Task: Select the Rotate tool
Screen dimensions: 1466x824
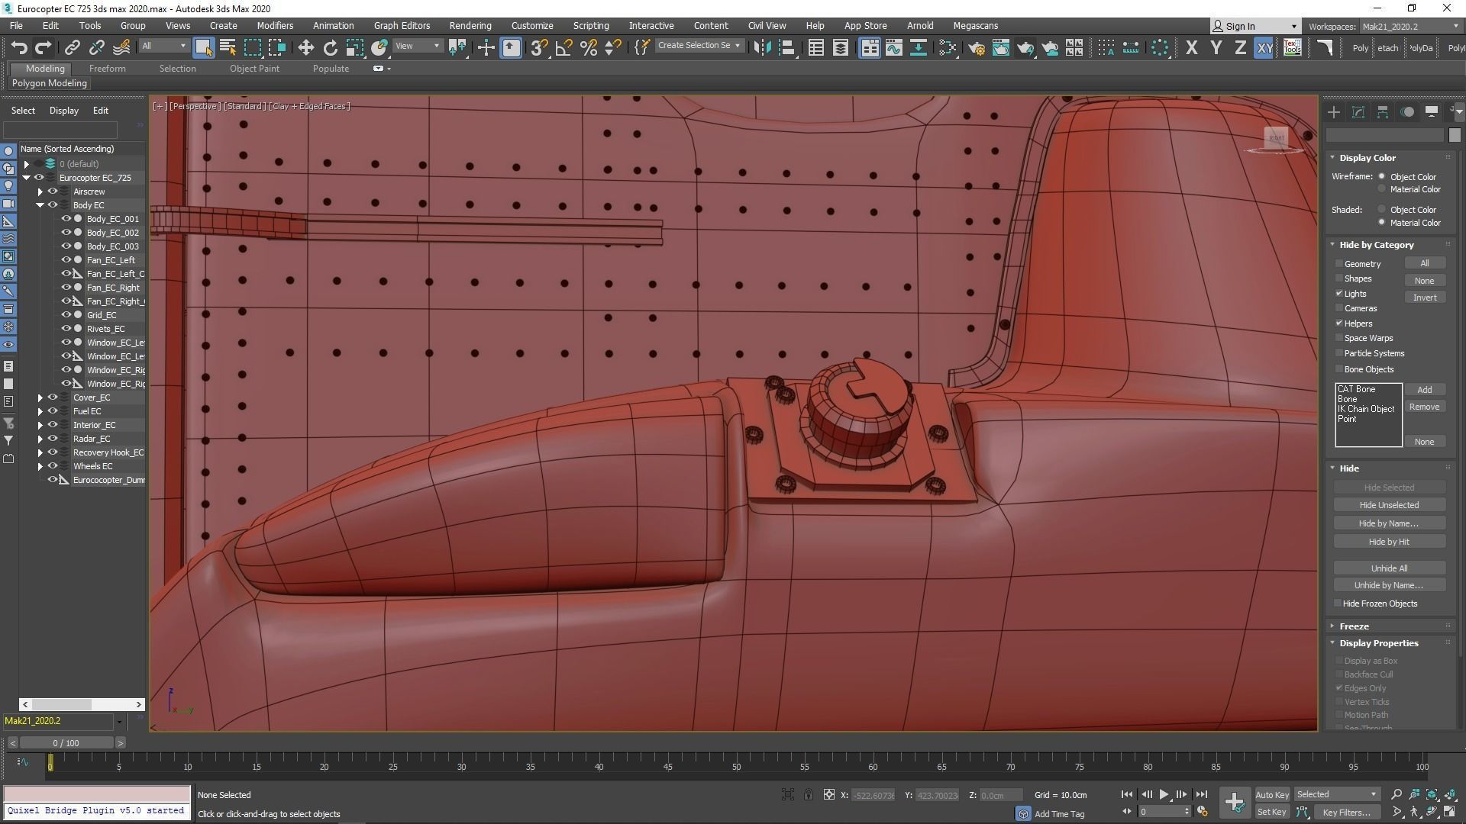Action: coord(330,47)
